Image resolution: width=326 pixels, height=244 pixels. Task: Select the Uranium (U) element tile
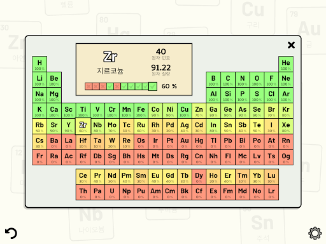click(112, 193)
